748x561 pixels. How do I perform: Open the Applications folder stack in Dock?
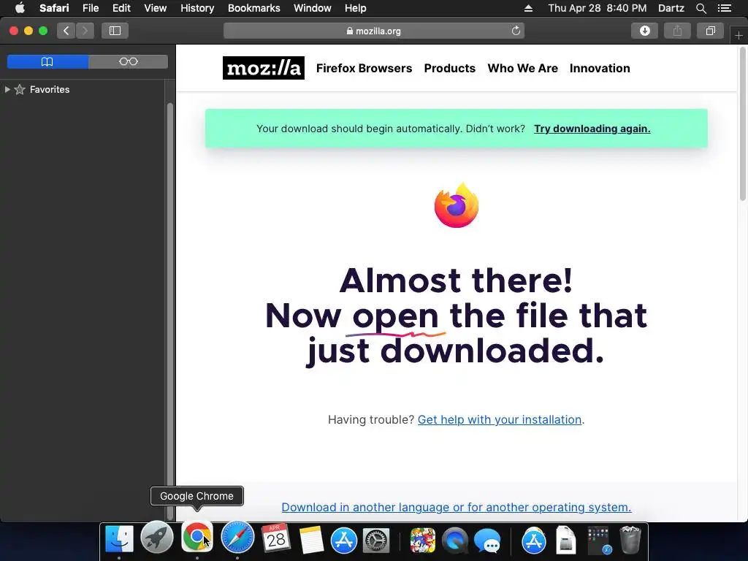point(533,541)
